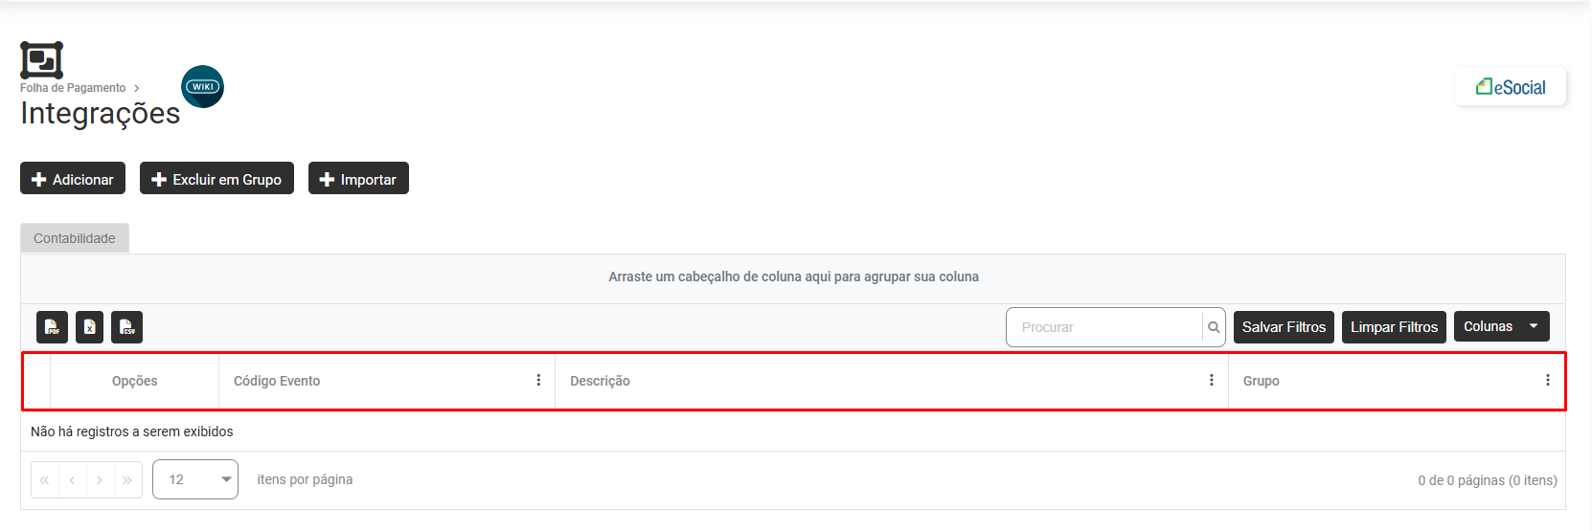Click the Integrações module icon

(x=42, y=60)
